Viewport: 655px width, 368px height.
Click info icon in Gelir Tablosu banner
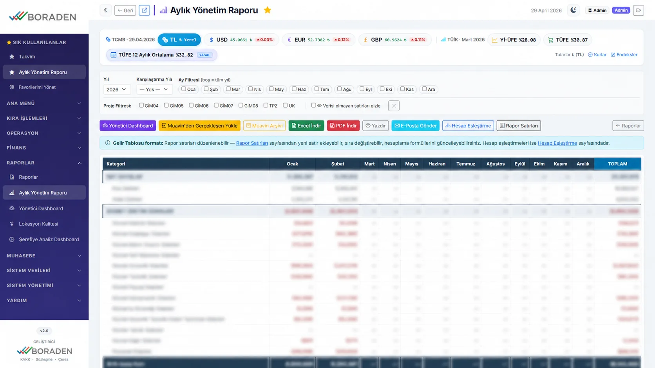(x=108, y=143)
